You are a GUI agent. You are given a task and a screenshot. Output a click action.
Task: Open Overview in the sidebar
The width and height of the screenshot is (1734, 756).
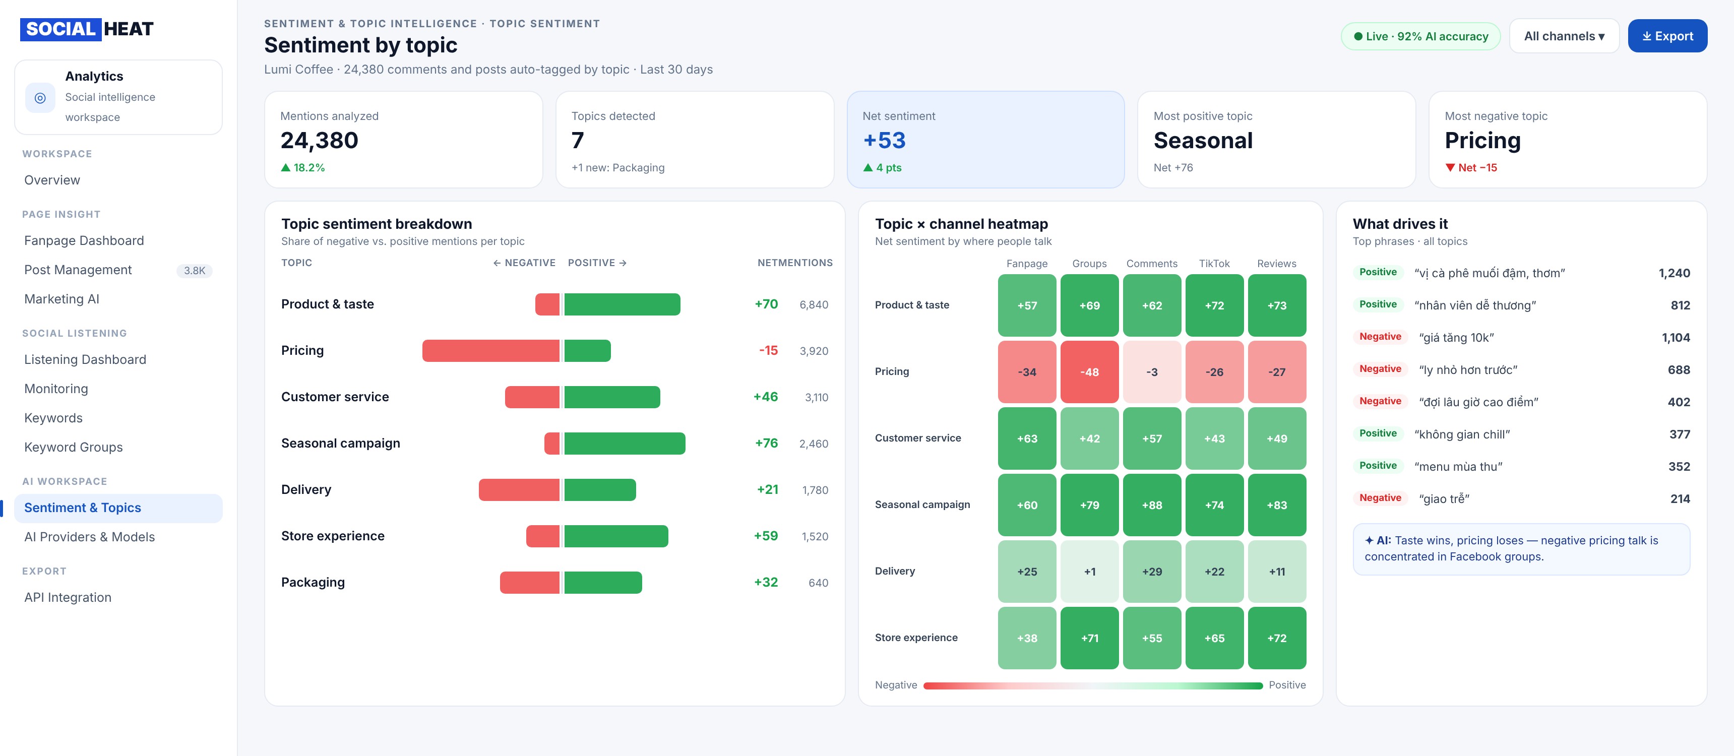coord(118,180)
